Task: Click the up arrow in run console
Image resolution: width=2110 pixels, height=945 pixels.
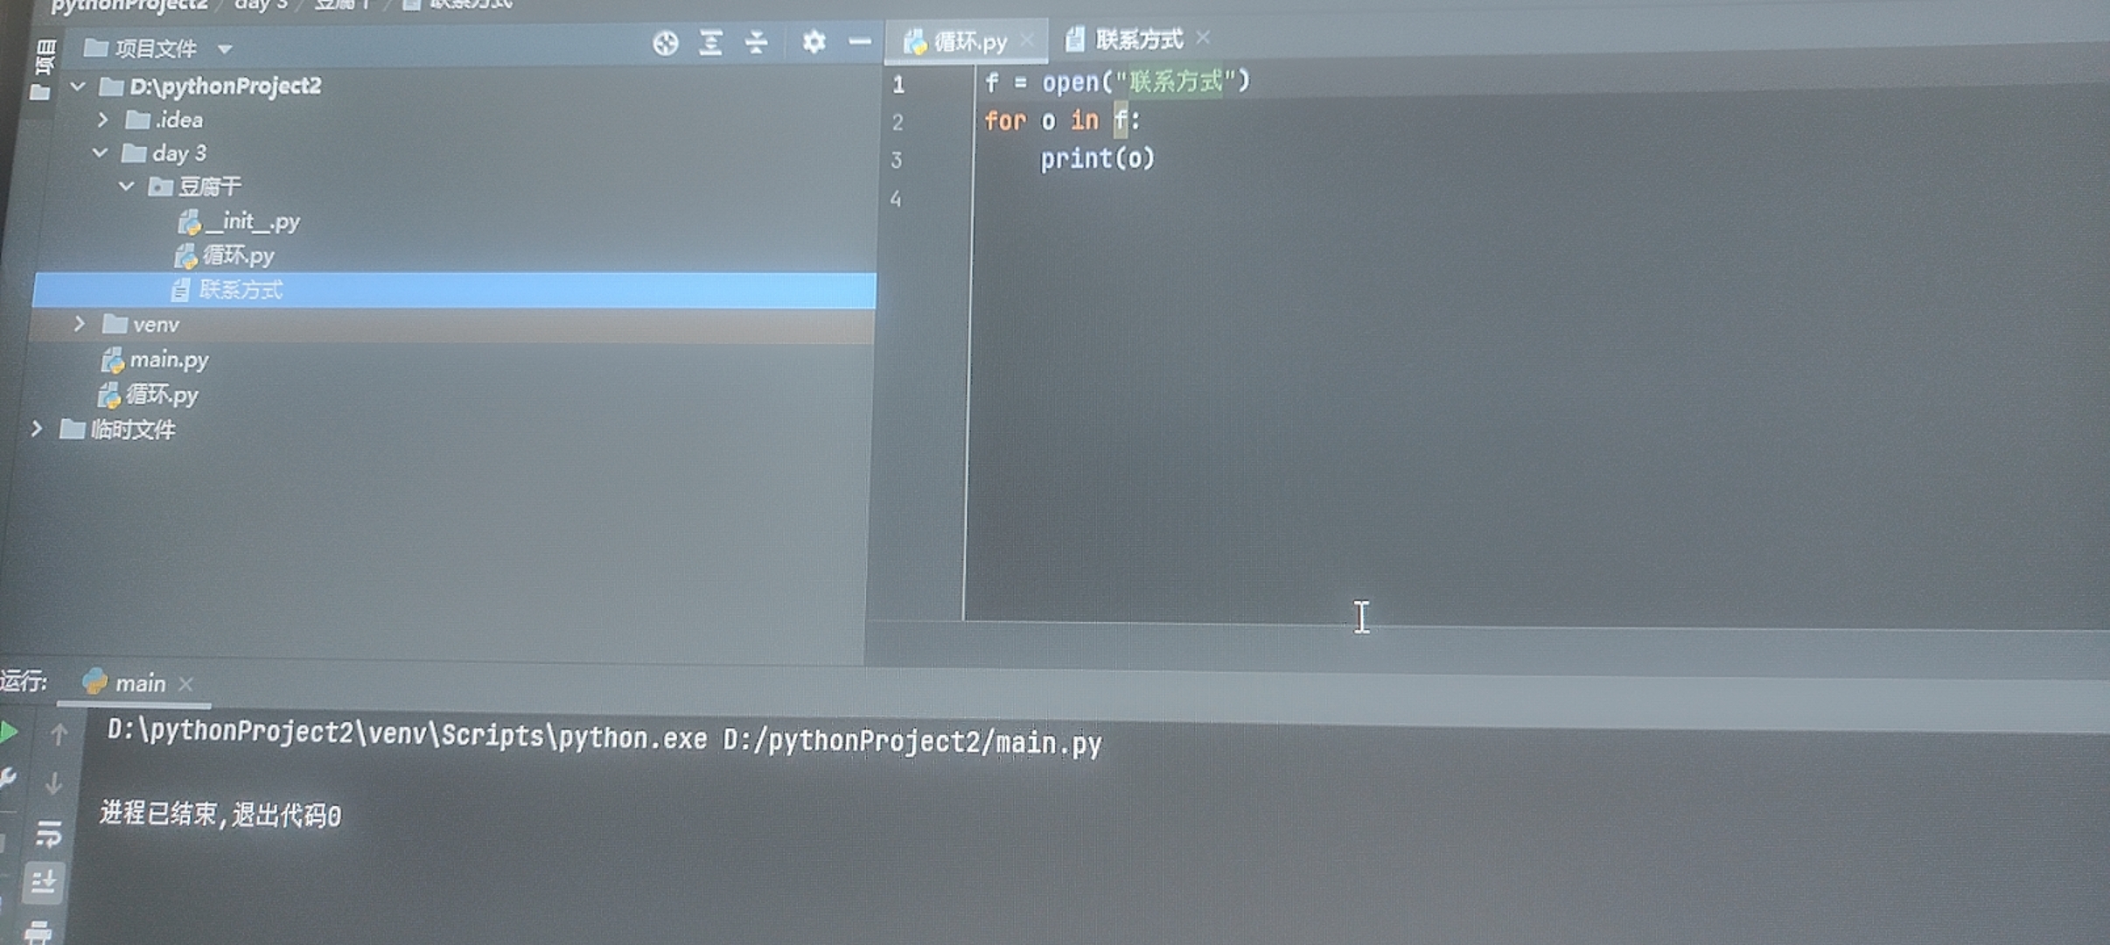Action: pyautogui.click(x=59, y=733)
